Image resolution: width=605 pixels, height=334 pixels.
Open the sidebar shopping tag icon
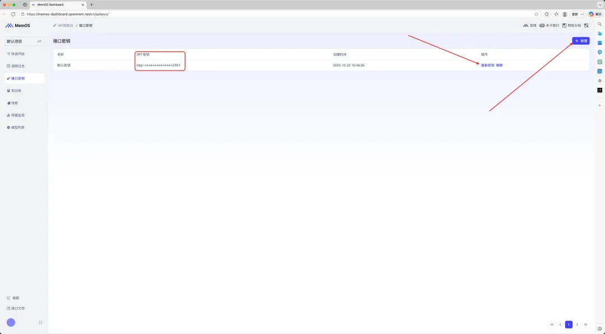tap(599, 34)
